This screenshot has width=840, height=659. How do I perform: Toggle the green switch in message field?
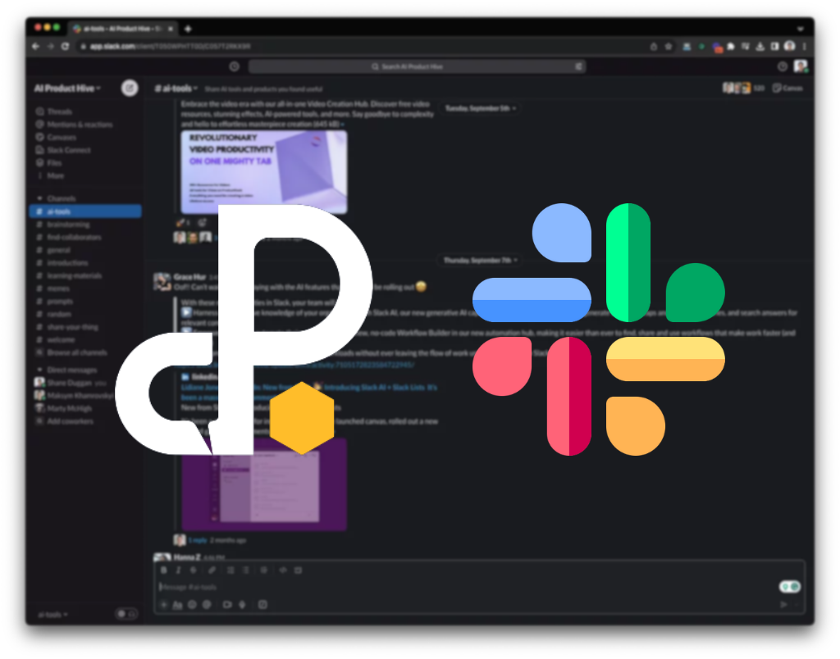pos(790,586)
